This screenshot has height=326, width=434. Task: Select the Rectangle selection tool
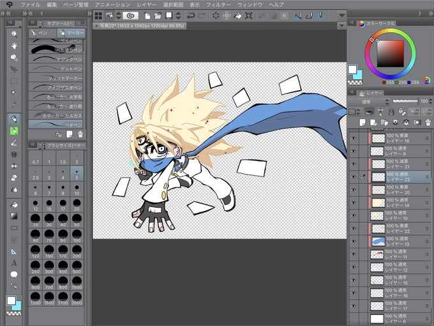tap(14, 81)
